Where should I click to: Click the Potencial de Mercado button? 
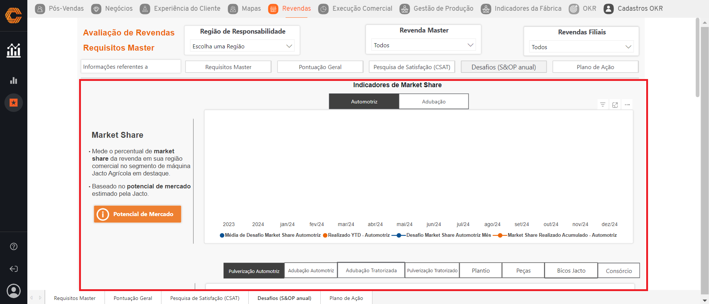[x=137, y=214]
